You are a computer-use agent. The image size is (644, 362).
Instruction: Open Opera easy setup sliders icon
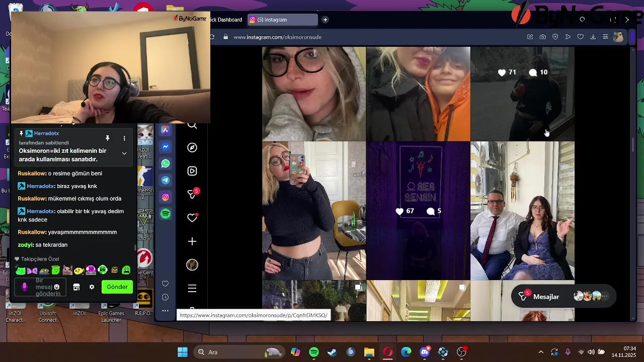[x=605, y=37]
